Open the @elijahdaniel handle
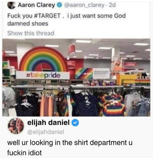153x158 pixels. (x=46, y=132)
